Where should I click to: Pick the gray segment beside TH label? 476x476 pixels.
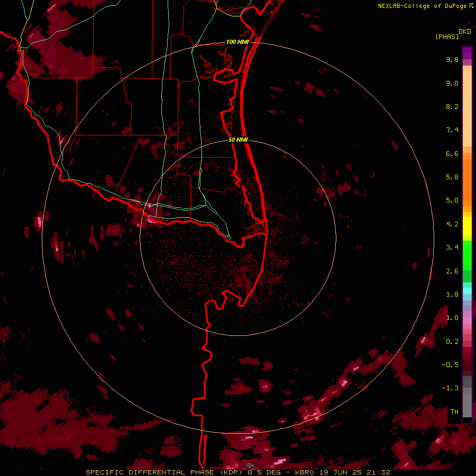(x=467, y=406)
